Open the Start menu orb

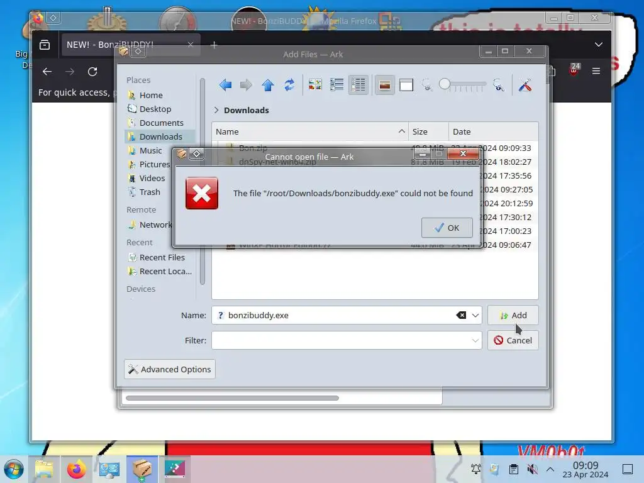pos(14,469)
